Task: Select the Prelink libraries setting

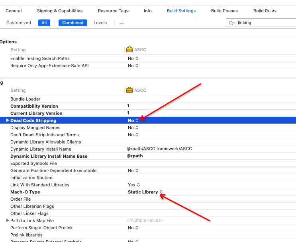Action: tap(26, 235)
